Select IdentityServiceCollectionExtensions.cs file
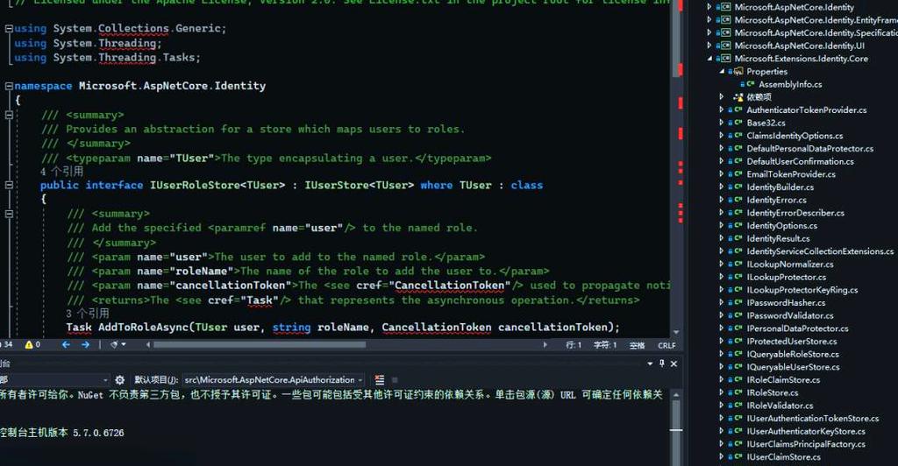The width and height of the screenshot is (898, 466). 820,251
